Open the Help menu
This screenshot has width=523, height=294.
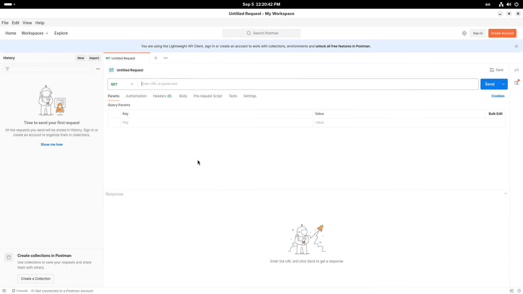point(40,23)
